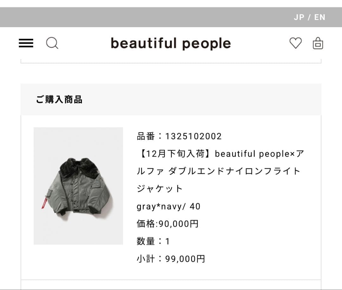Screen dimensions: 342x290
Task: Click the 価格:90,000円 price line
Action: click(x=168, y=224)
